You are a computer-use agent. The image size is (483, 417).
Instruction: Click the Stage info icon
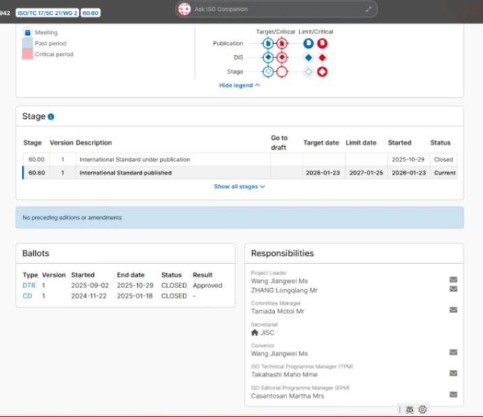51,117
